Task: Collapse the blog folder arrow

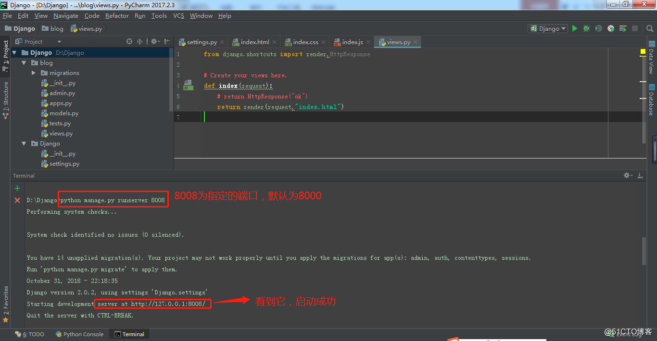Action: [x=24, y=63]
